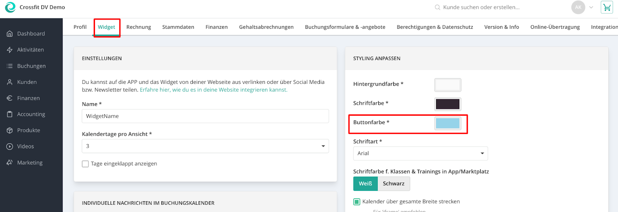Open Accounting in the sidebar
Screen dimensions: 618x212
tap(31, 114)
